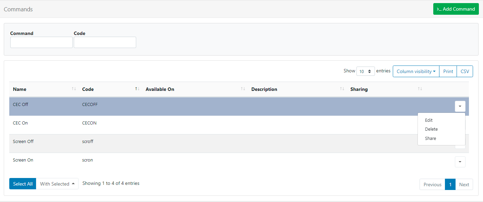This screenshot has width=483, height=202.
Task: Choose Delete from the row menu
Action: point(431,129)
